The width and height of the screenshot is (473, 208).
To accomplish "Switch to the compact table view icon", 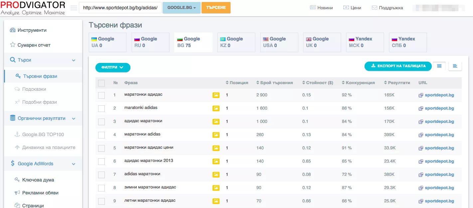I will pos(439,66).
